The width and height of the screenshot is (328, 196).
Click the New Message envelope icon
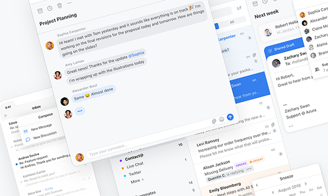pyautogui.click(x=25, y=131)
